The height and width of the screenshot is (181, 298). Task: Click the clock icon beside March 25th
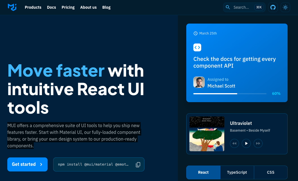[x=195, y=33]
